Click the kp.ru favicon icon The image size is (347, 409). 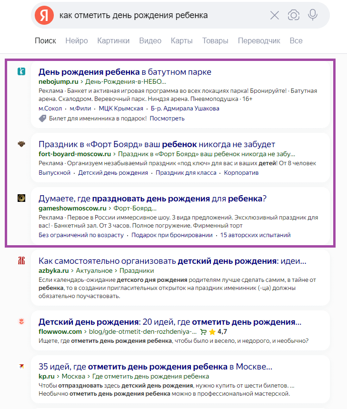coord(21,366)
